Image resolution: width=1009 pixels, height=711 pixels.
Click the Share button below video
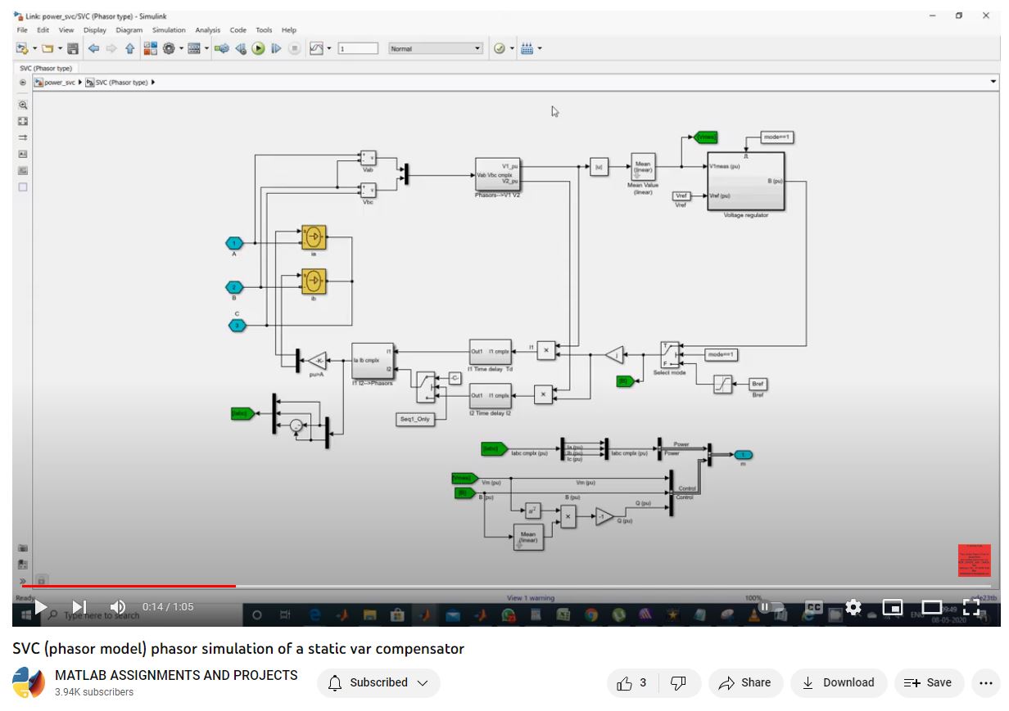745,683
